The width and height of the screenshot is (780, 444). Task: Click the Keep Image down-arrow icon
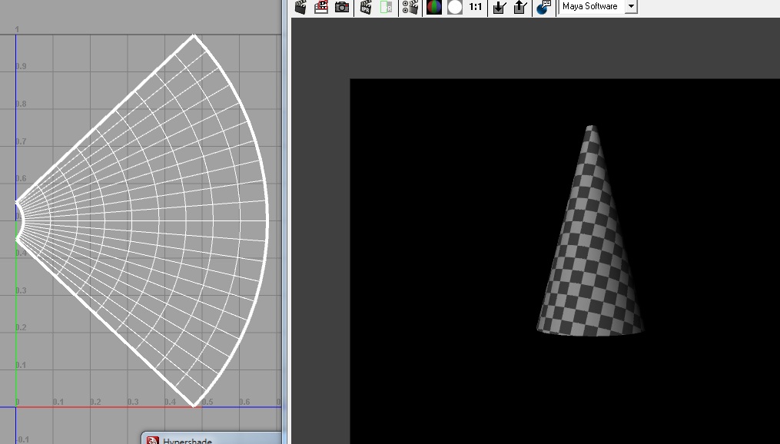click(x=499, y=7)
